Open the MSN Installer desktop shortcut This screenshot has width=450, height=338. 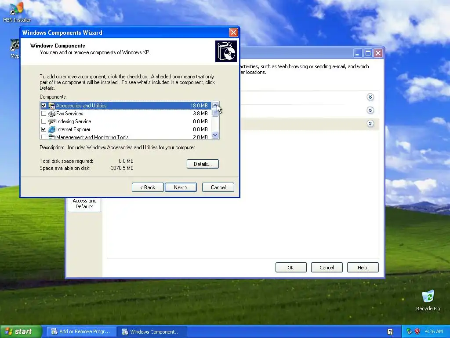pos(17,12)
